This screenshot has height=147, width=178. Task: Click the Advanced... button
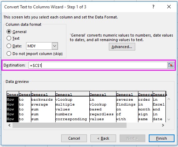122,47
